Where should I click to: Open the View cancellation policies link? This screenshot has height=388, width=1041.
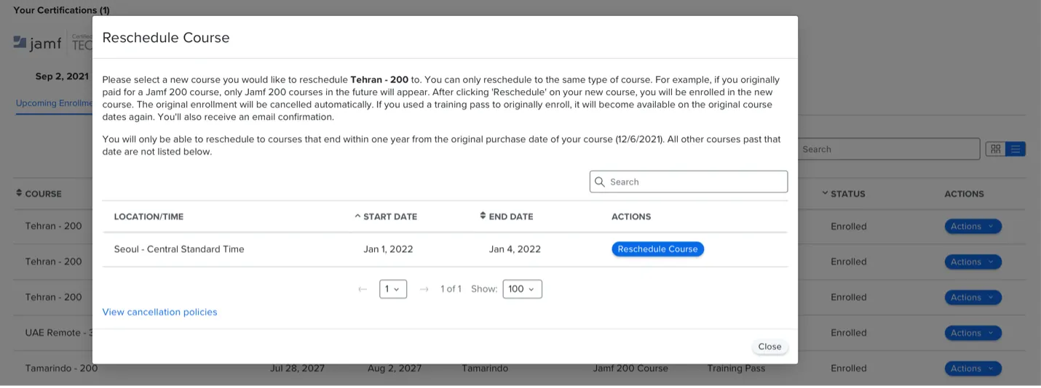(x=160, y=312)
